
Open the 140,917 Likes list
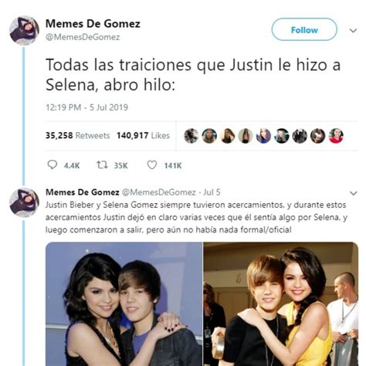point(143,135)
